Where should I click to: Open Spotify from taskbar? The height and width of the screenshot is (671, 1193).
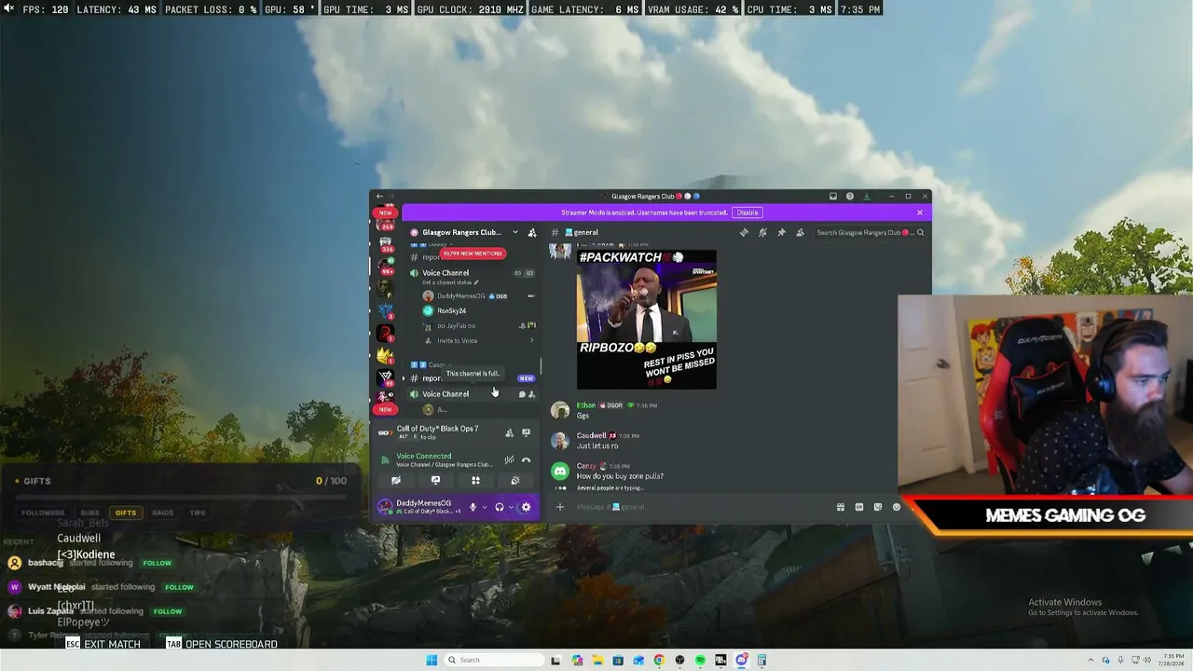[x=700, y=660]
